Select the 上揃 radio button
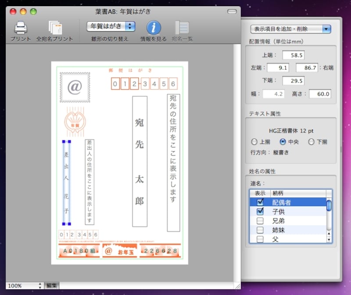Image resolution: width=351 pixels, height=295 pixels. click(x=254, y=142)
